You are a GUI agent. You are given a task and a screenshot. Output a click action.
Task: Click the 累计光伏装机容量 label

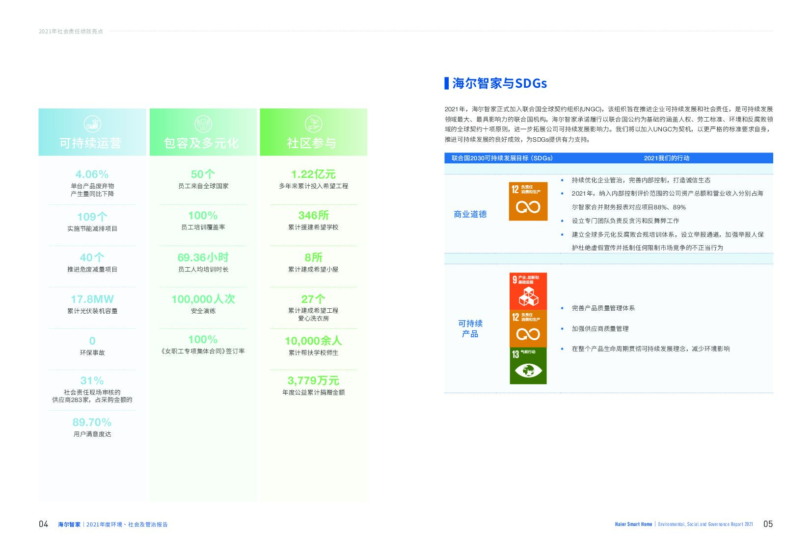point(92,311)
